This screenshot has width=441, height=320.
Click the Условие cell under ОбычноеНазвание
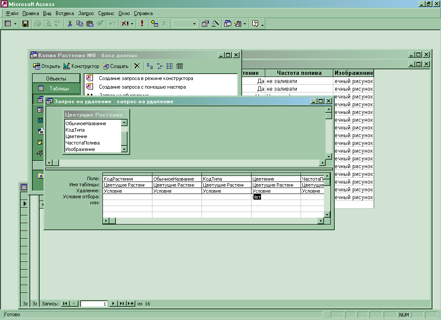[x=177, y=191]
